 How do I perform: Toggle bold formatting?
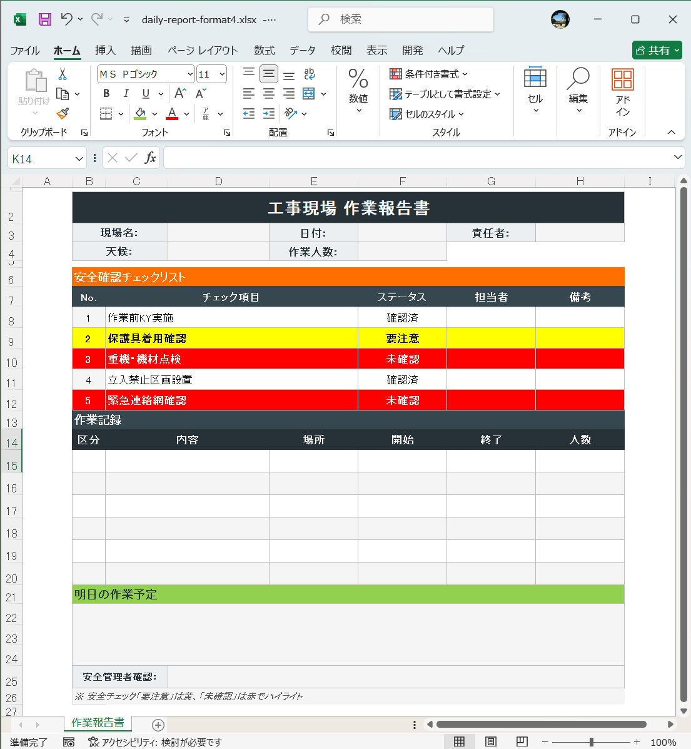click(106, 94)
